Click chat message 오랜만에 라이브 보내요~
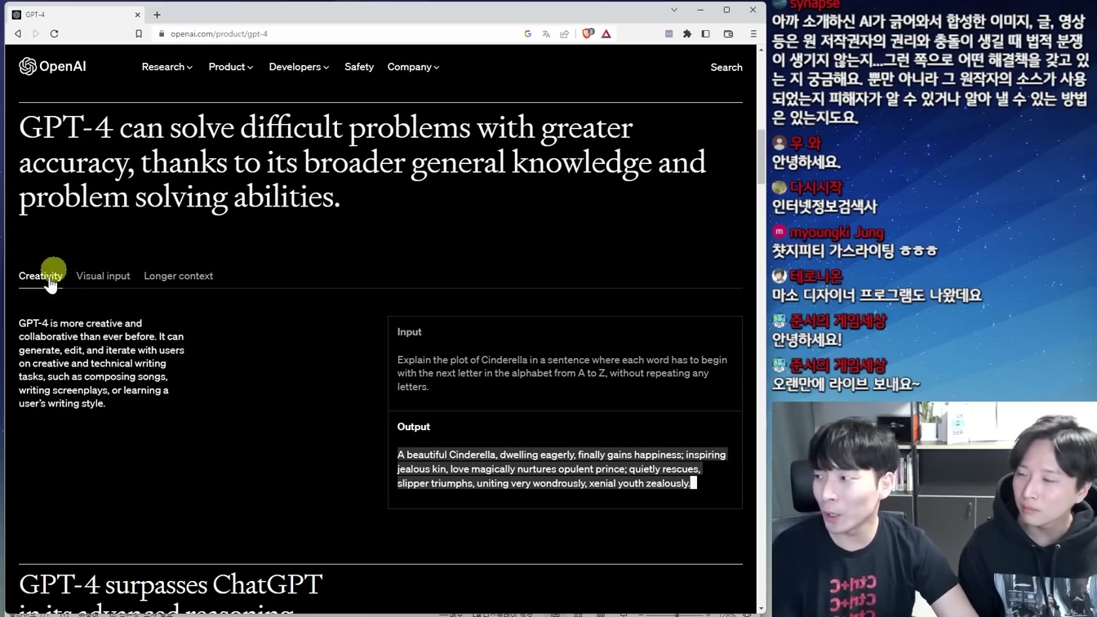 pos(846,384)
